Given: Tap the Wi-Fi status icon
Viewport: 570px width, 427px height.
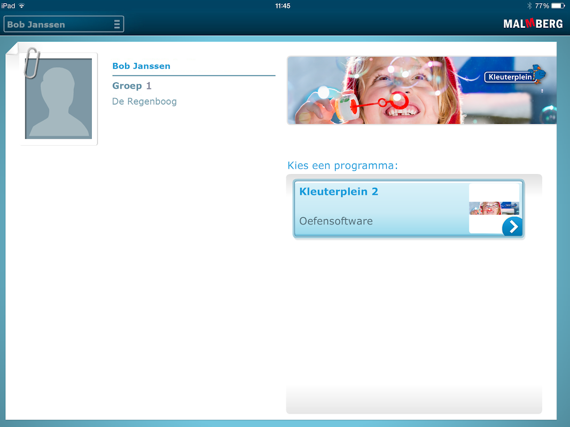Looking at the screenshot, I should click(22, 5).
